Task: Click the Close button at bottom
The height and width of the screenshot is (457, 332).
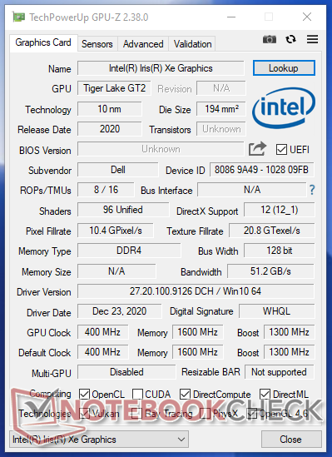Action: pos(291,440)
